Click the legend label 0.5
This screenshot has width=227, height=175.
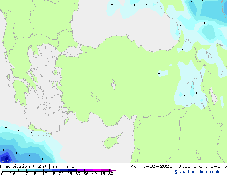point(12,174)
